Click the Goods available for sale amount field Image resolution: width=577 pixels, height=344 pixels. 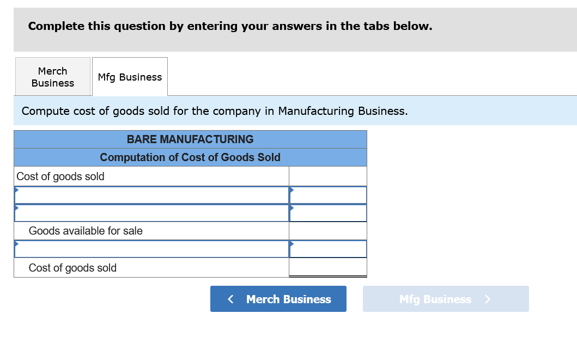(x=327, y=231)
